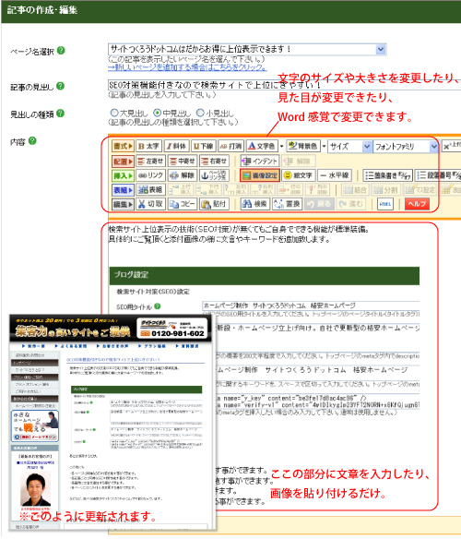Viewport: 461px width, 539px height.
Task: Align text left with 左寄せ
Action: pyautogui.click(x=150, y=161)
